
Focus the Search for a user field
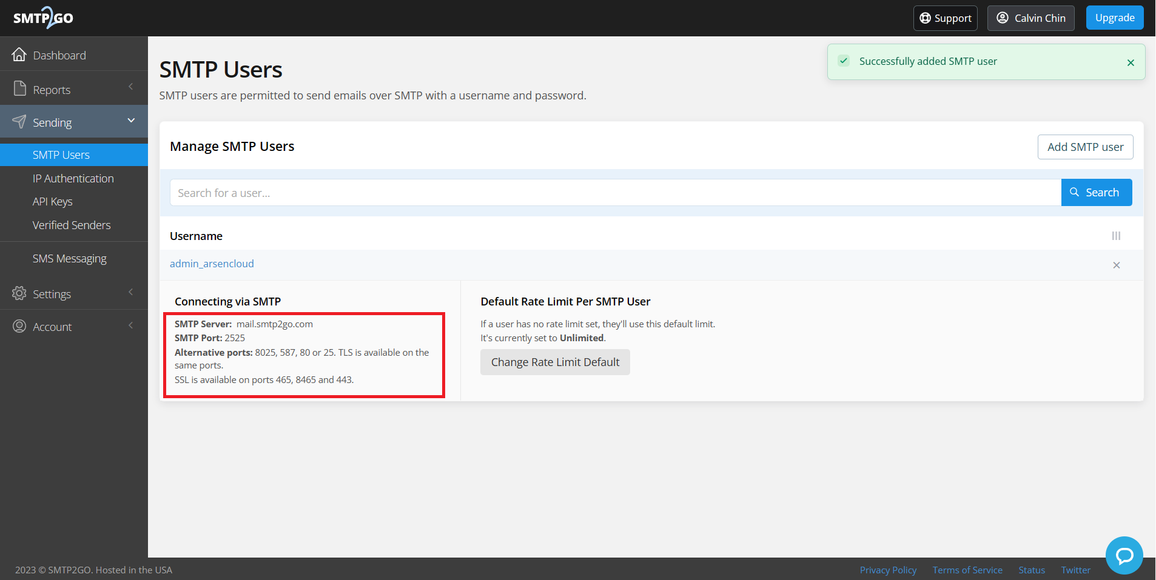point(616,192)
